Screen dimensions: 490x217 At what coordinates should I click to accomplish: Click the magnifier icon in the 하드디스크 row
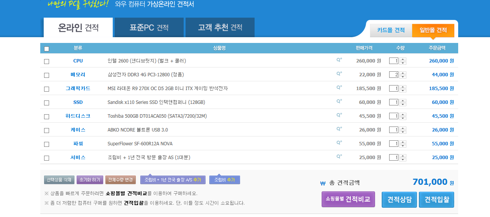tap(339, 115)
